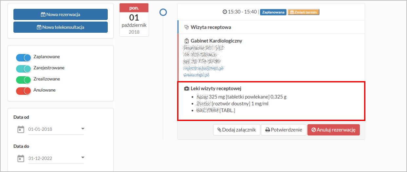Click the clock icon by 15:30 - 15:40
The width and height of the screenshot is (407, 172).
tap(225, 12)
